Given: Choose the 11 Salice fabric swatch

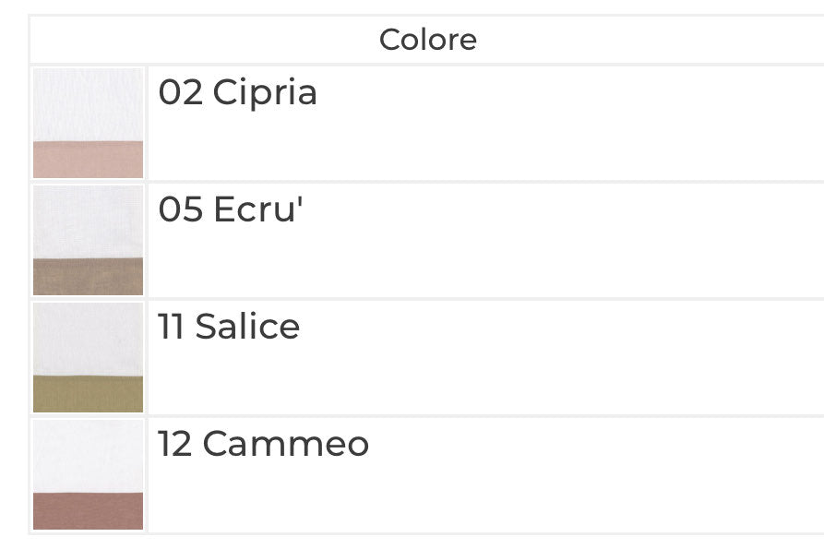Looking at the screenshot, I should point(88,357).
